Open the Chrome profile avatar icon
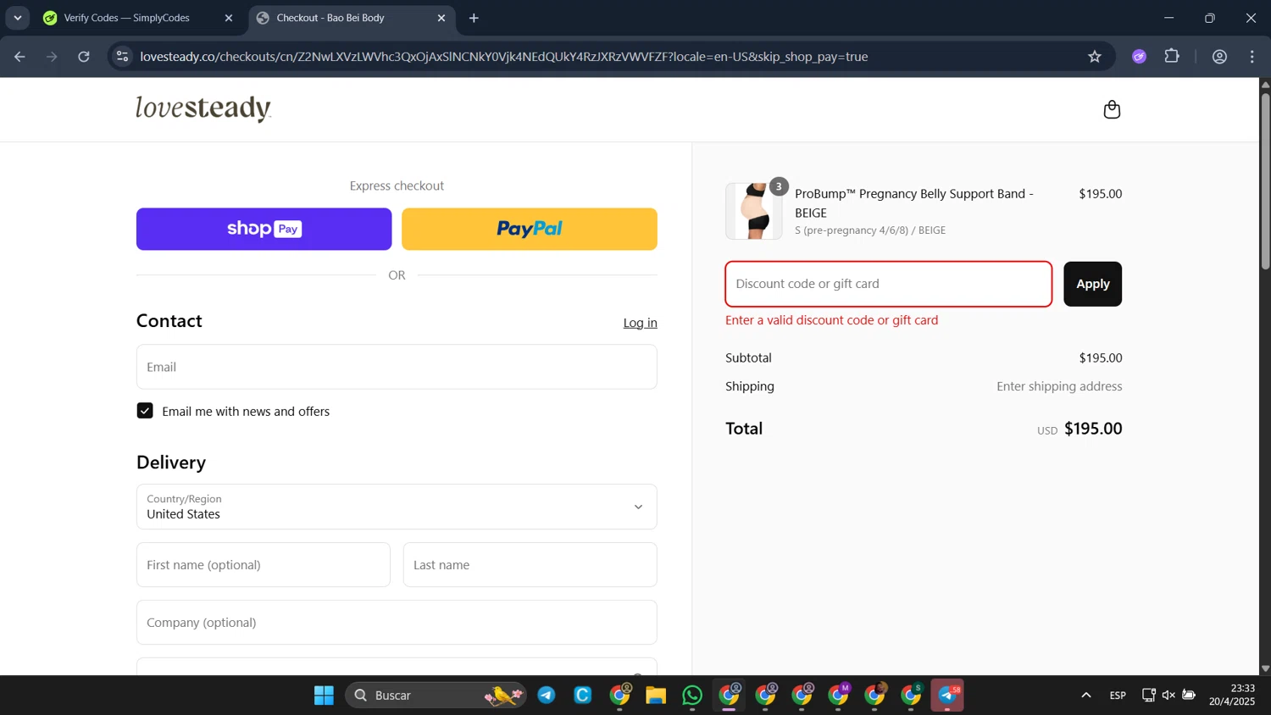The width and height of the screenshot is (1271, 715). point(1220,57)
